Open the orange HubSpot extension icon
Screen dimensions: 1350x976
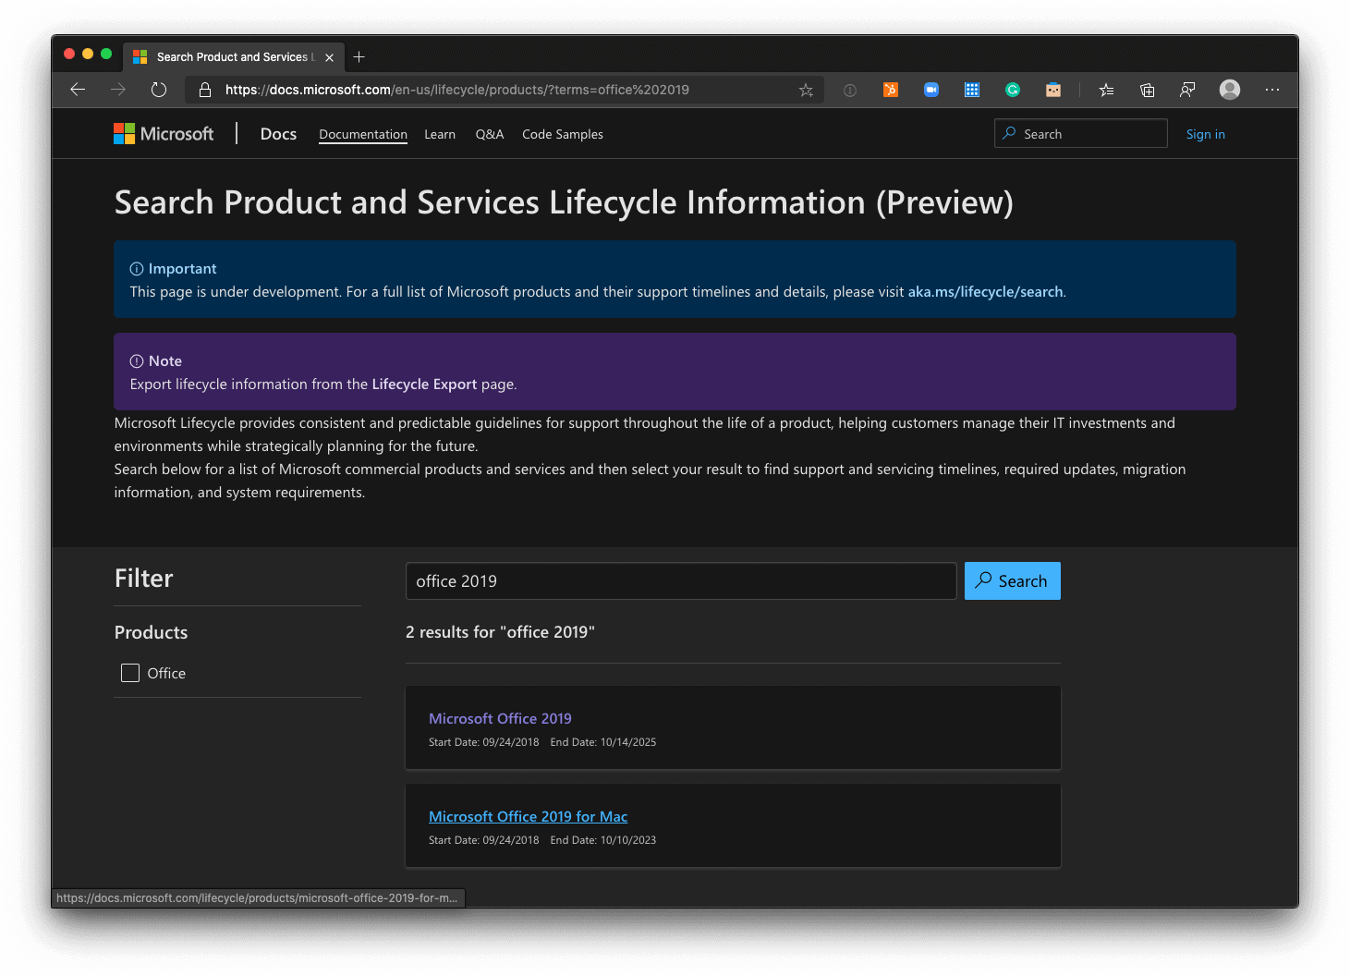coord(891,90)
